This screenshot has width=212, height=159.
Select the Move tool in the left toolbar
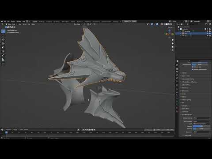[3, 39]
